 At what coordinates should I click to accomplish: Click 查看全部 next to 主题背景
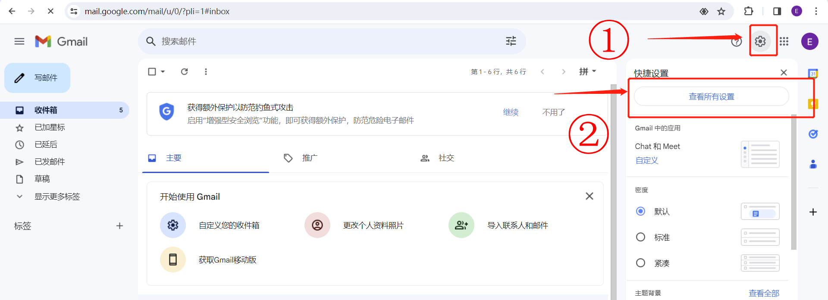[x=764, y=293]
